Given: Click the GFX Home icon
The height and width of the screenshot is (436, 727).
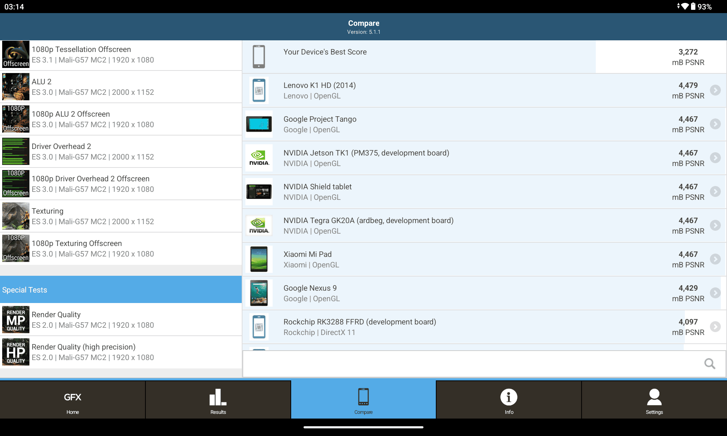Looking at the screenshot, I should [73, 403].
